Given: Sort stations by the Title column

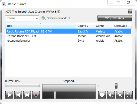Looking at the screenshot, I should click(41, 26).
